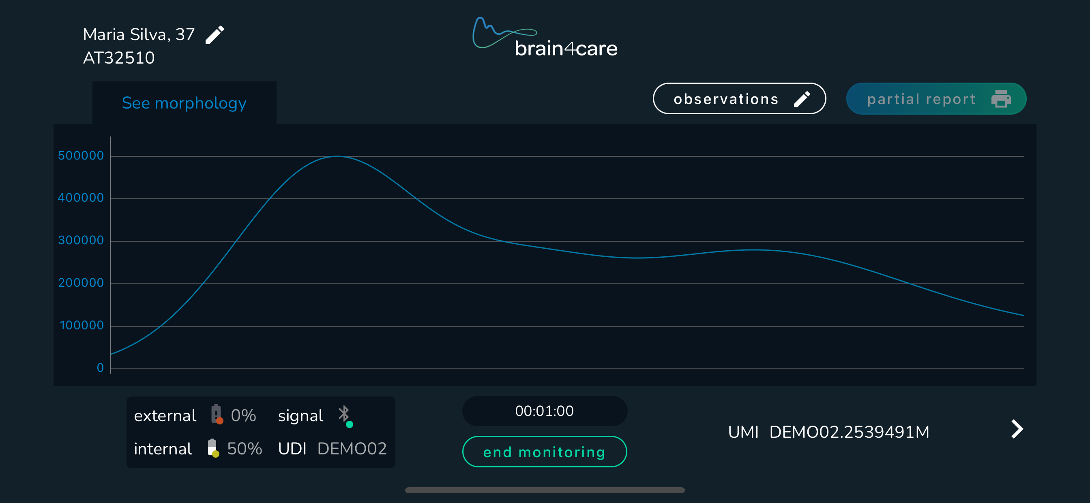
Task: Tap the 200000 axis label
Action: click(x=81, y=283)
